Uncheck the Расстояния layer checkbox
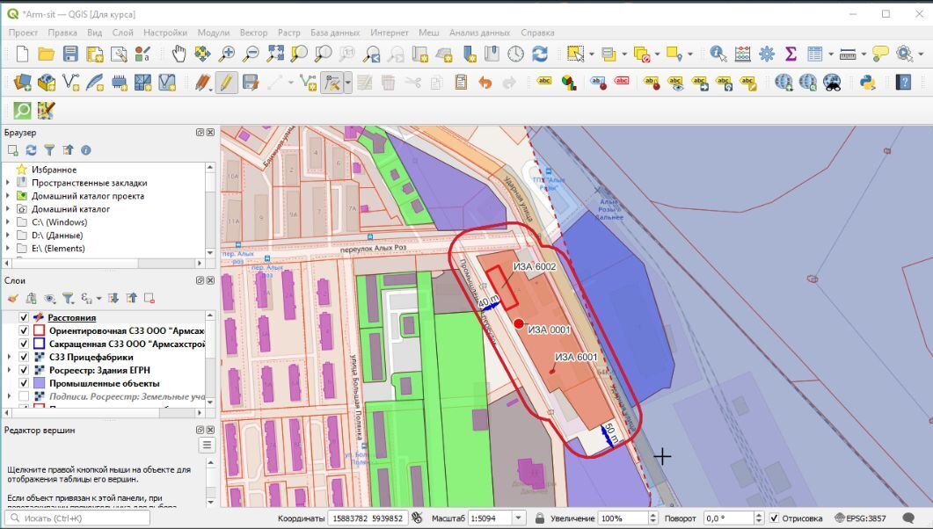Screen dimensions: 933x529 click(24, 317)
